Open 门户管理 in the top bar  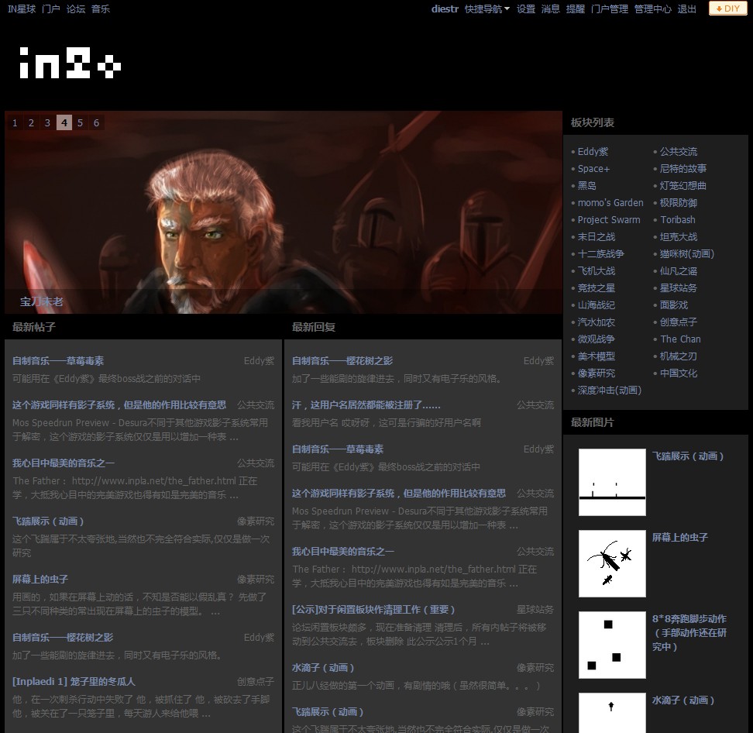(x=610, y=9)
